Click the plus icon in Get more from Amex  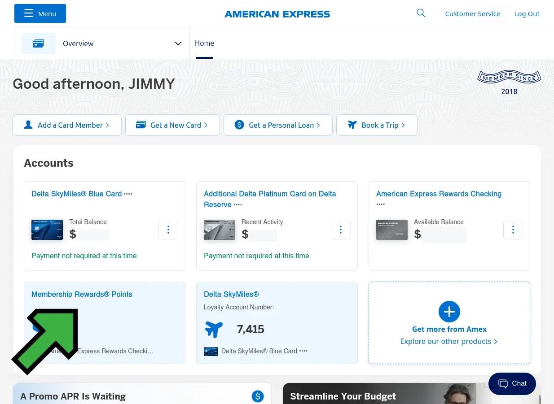pos(449,311)
